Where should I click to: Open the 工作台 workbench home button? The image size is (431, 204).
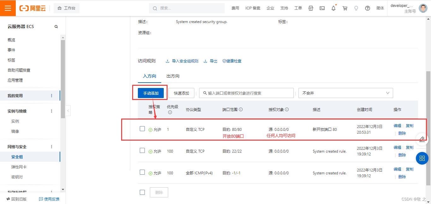67,8
